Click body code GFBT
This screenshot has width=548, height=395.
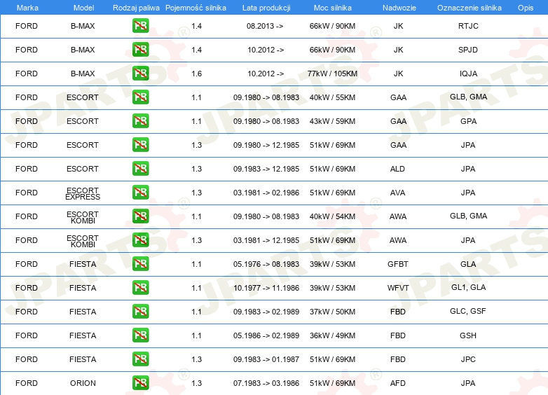[x=398, y=264]
